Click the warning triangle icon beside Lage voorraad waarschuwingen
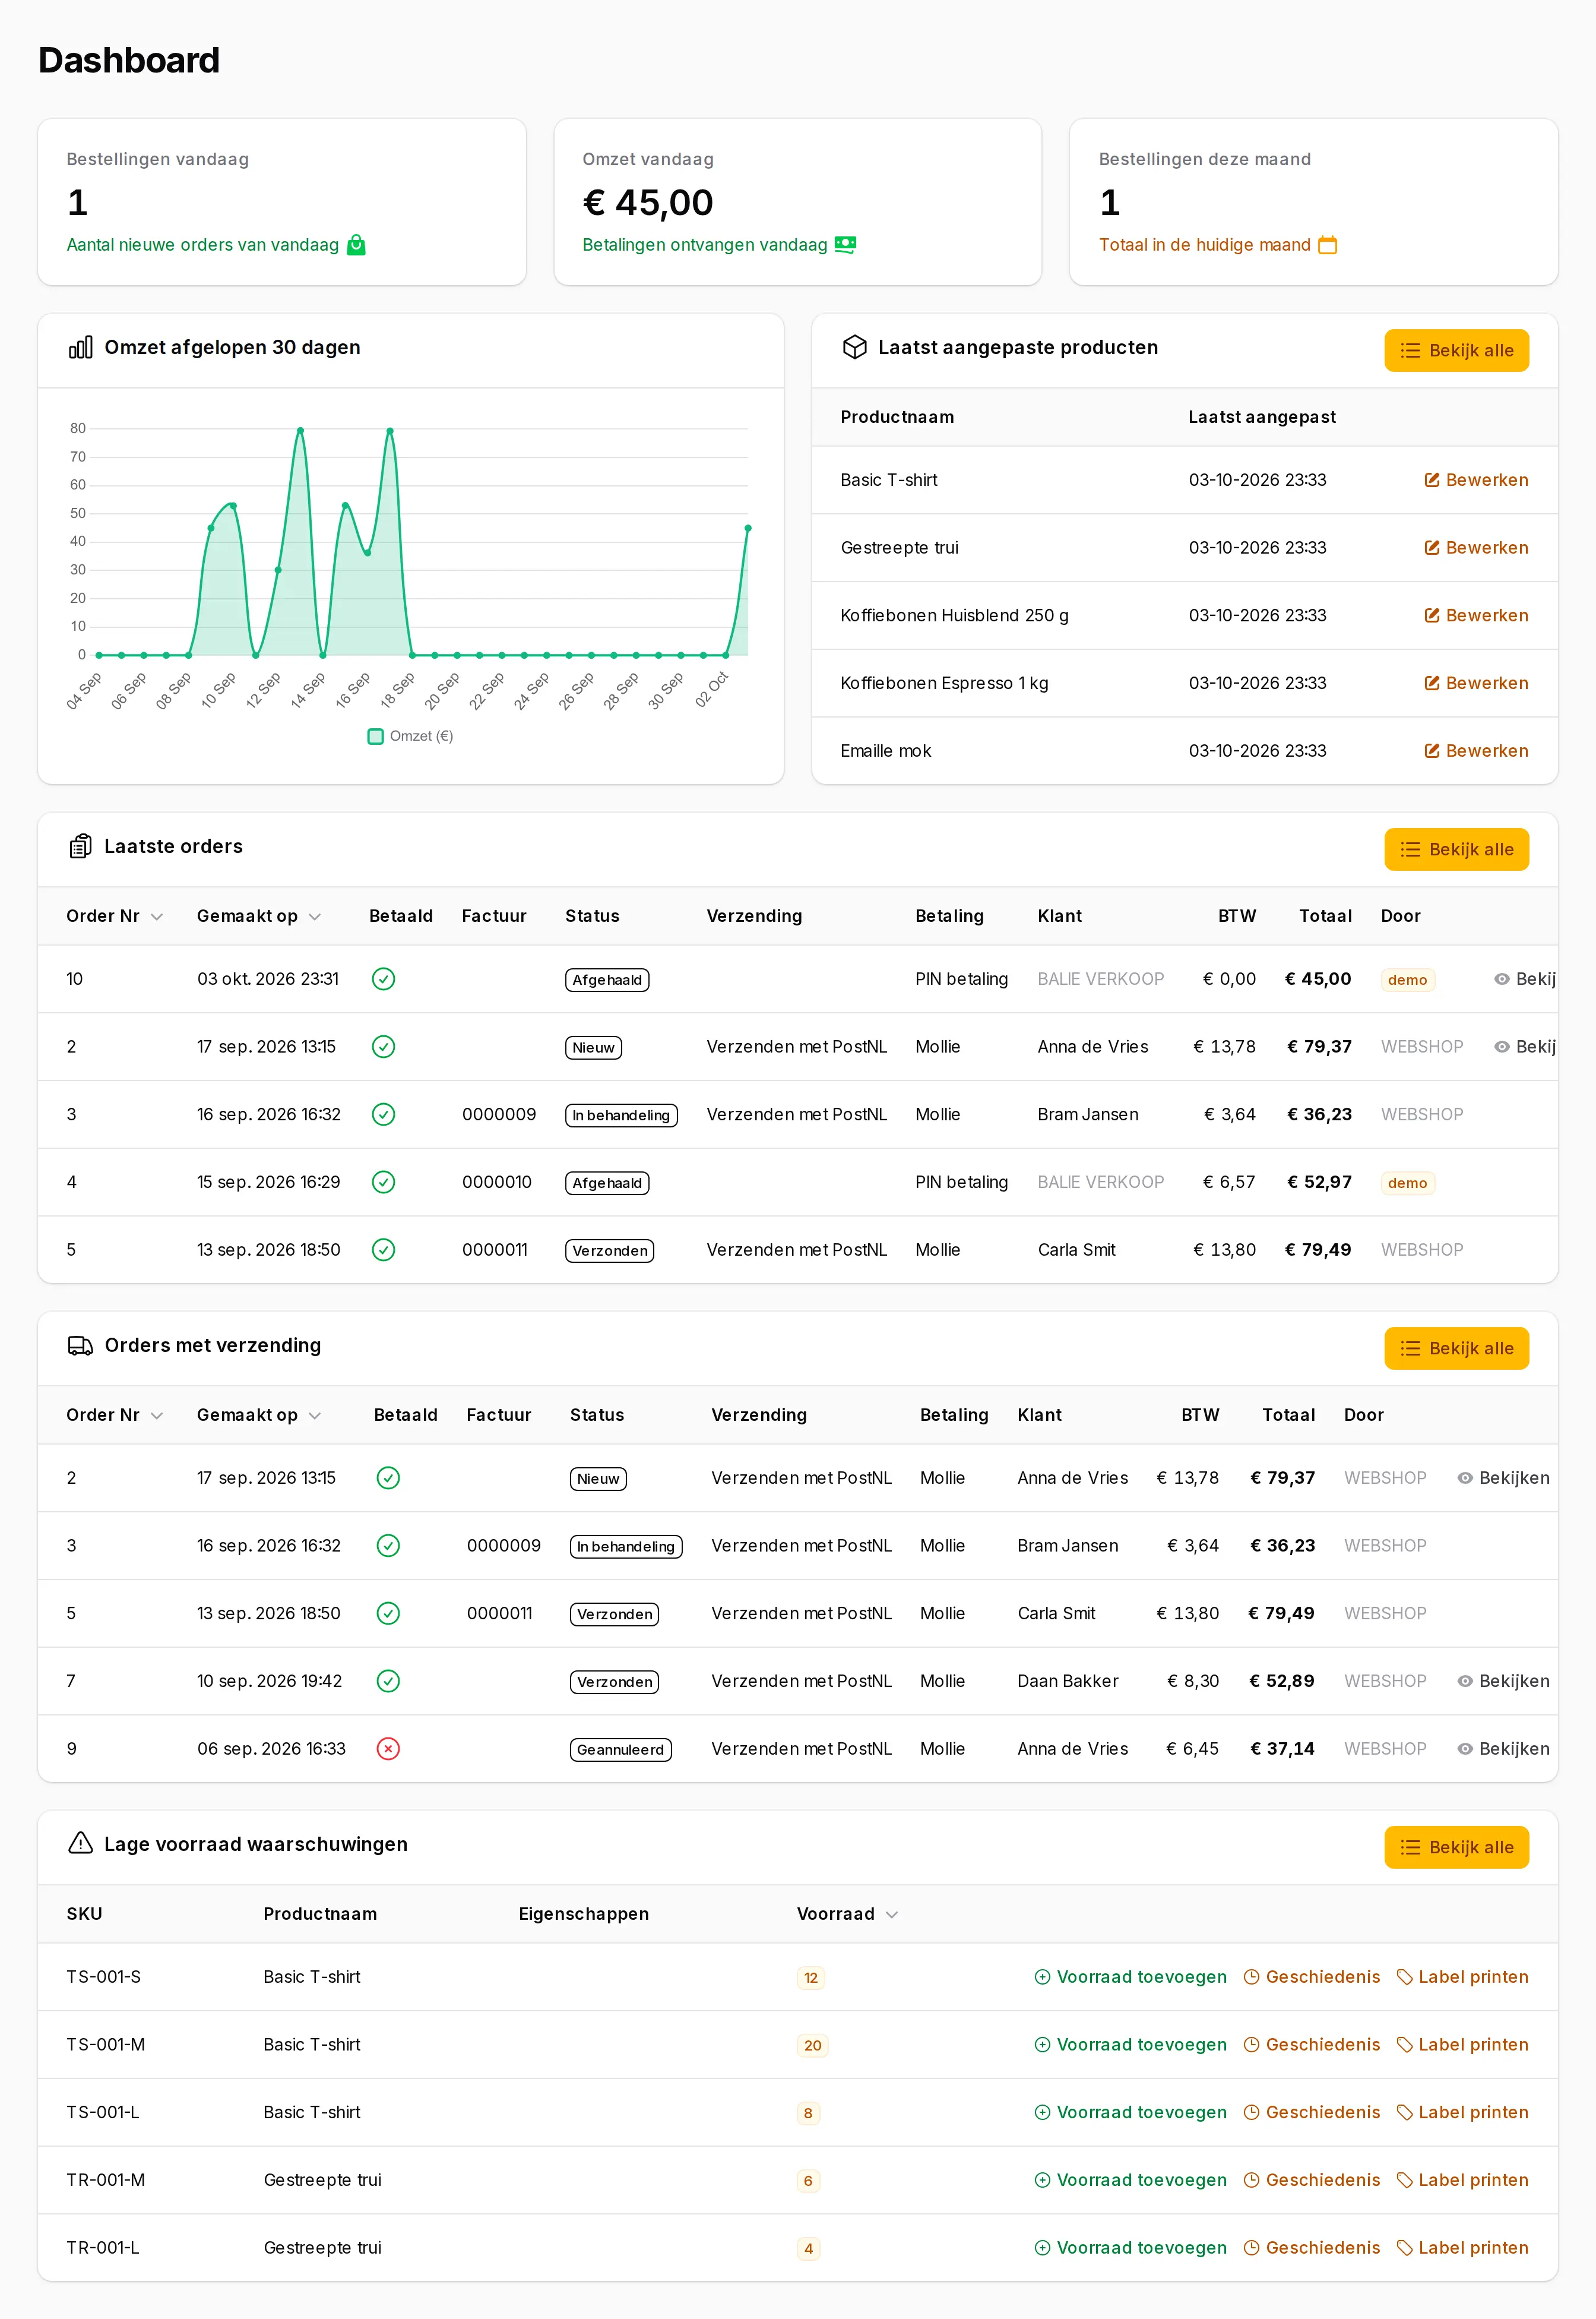The width and height of the screenshot is (1596, 2319). coord(80,1844)
